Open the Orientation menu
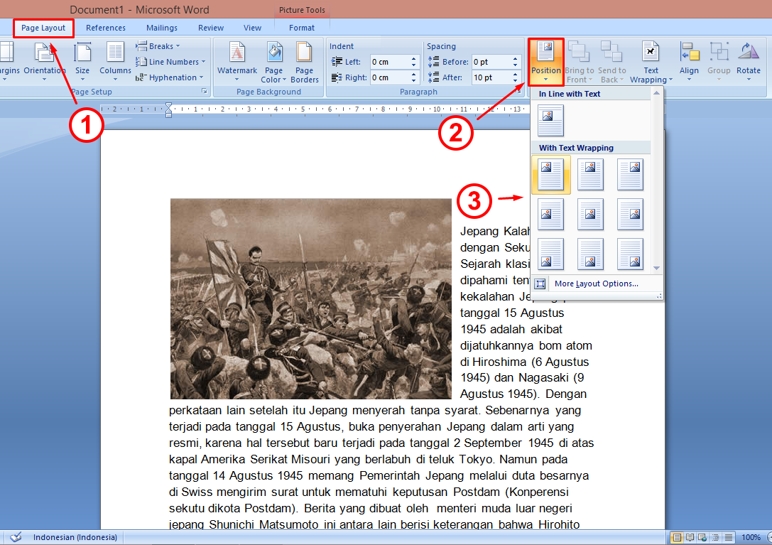The width and height of the screenshot is (772, 545). [44, 61]
